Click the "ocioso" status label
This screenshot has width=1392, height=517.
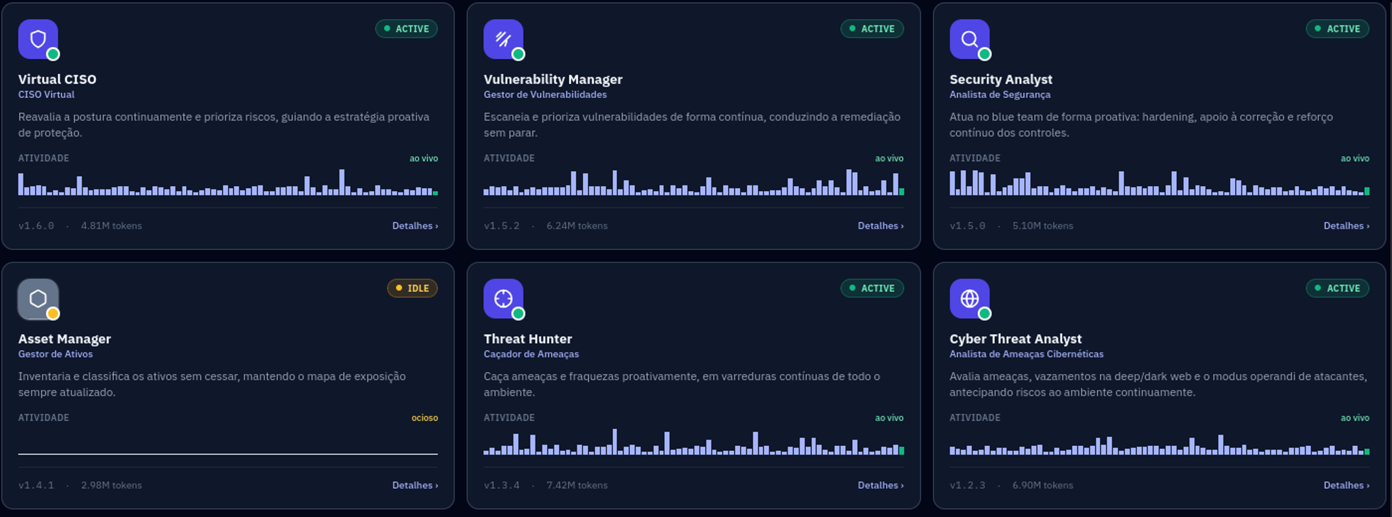tap(425, 418)
